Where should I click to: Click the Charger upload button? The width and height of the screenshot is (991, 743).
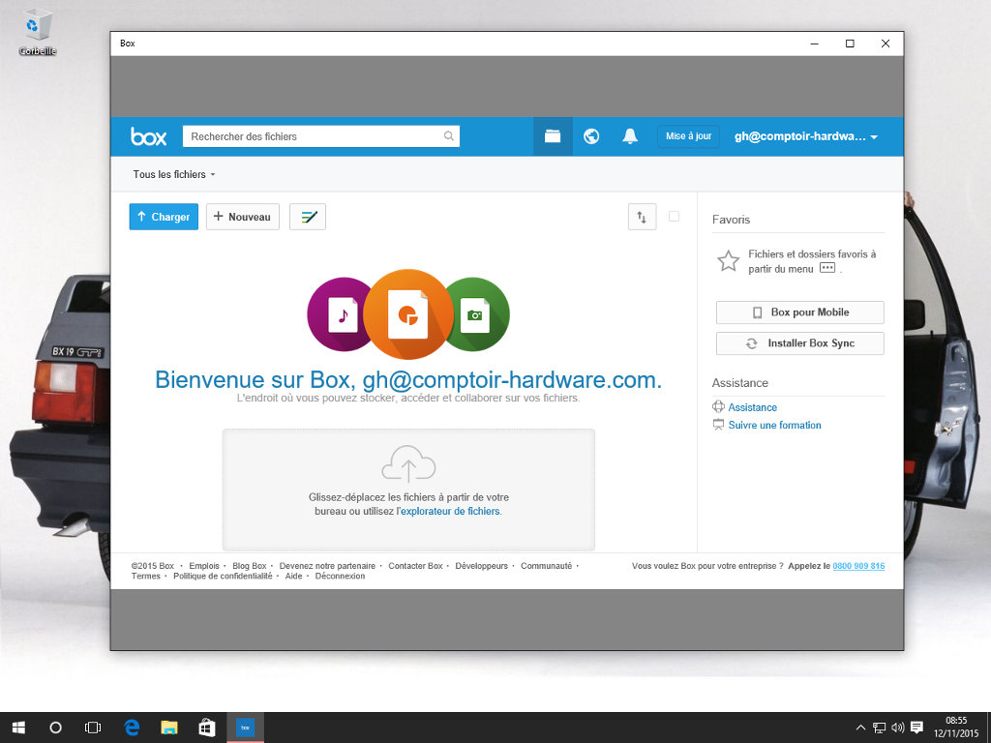(x=164, y=218)
